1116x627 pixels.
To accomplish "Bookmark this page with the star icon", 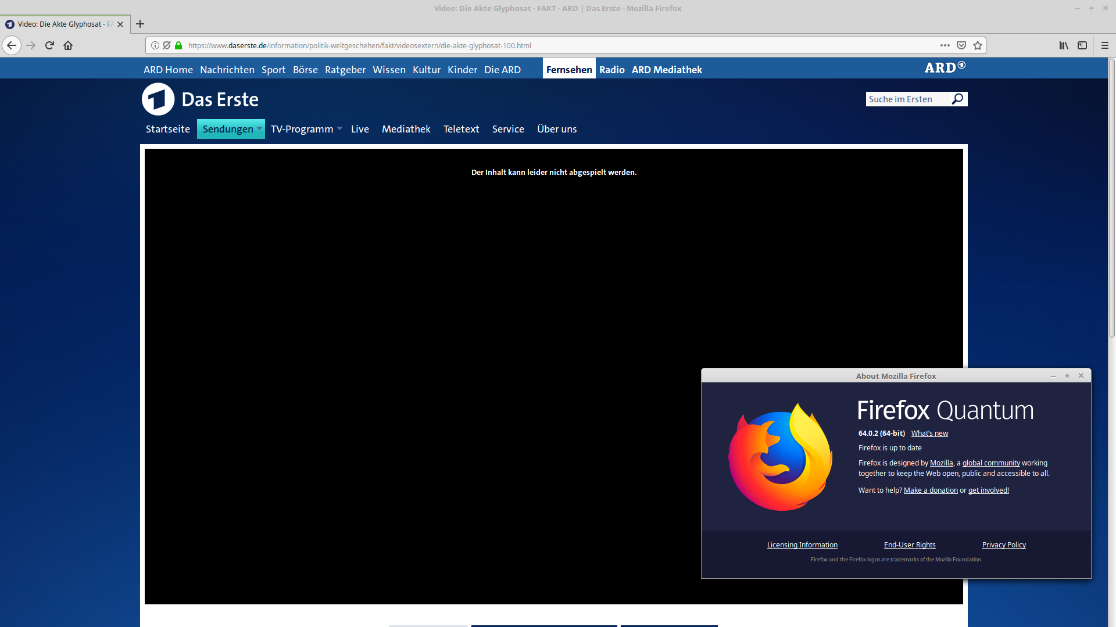I will click(x=978, y=45).
